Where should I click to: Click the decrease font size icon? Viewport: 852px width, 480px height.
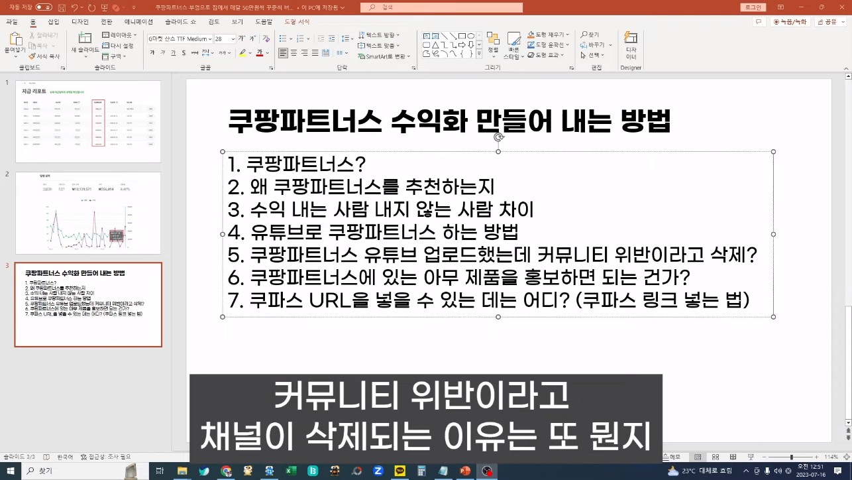(x=254, y=39)
